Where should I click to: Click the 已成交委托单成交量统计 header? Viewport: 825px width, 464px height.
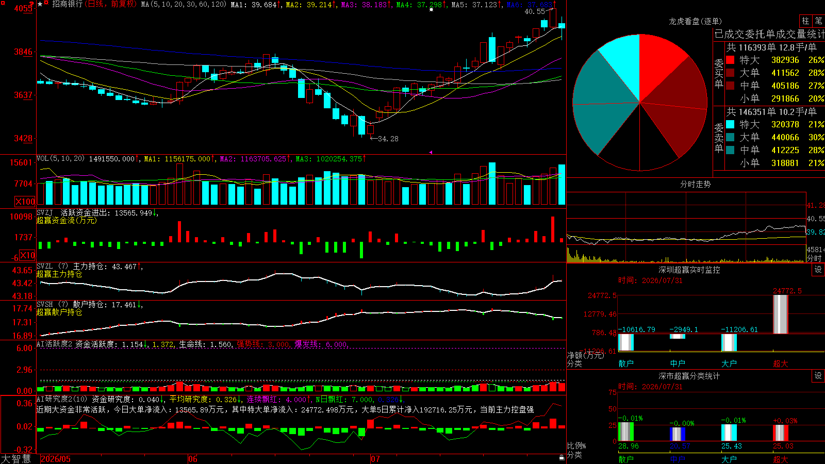click(769, 34)
